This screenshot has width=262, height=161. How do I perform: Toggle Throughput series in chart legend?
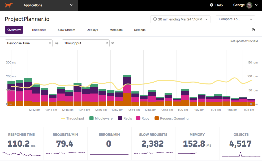pos(72,118)
